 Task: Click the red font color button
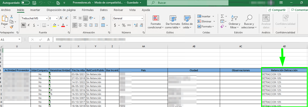(63, 25)
